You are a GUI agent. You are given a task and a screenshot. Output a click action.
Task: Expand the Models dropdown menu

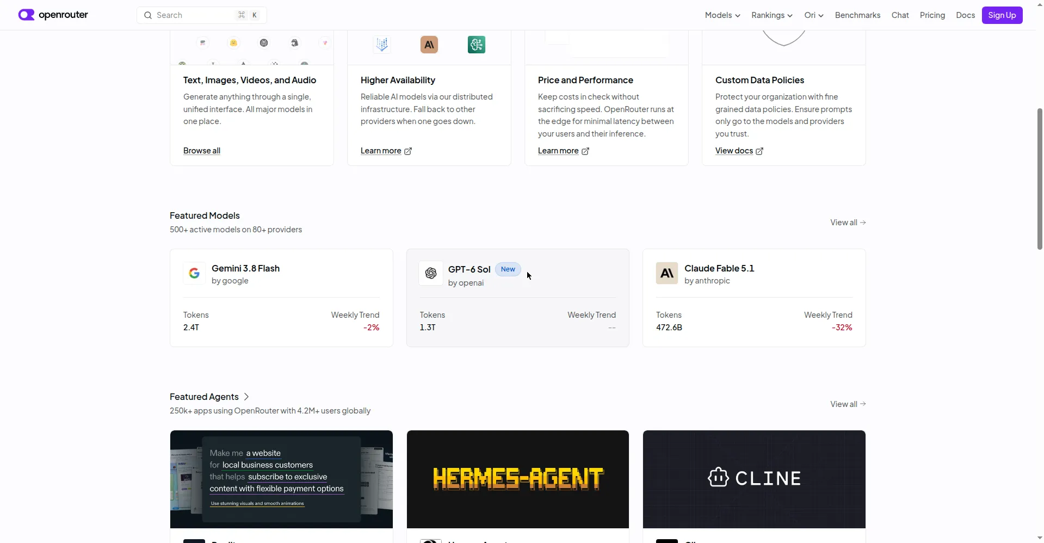point(722,15)
